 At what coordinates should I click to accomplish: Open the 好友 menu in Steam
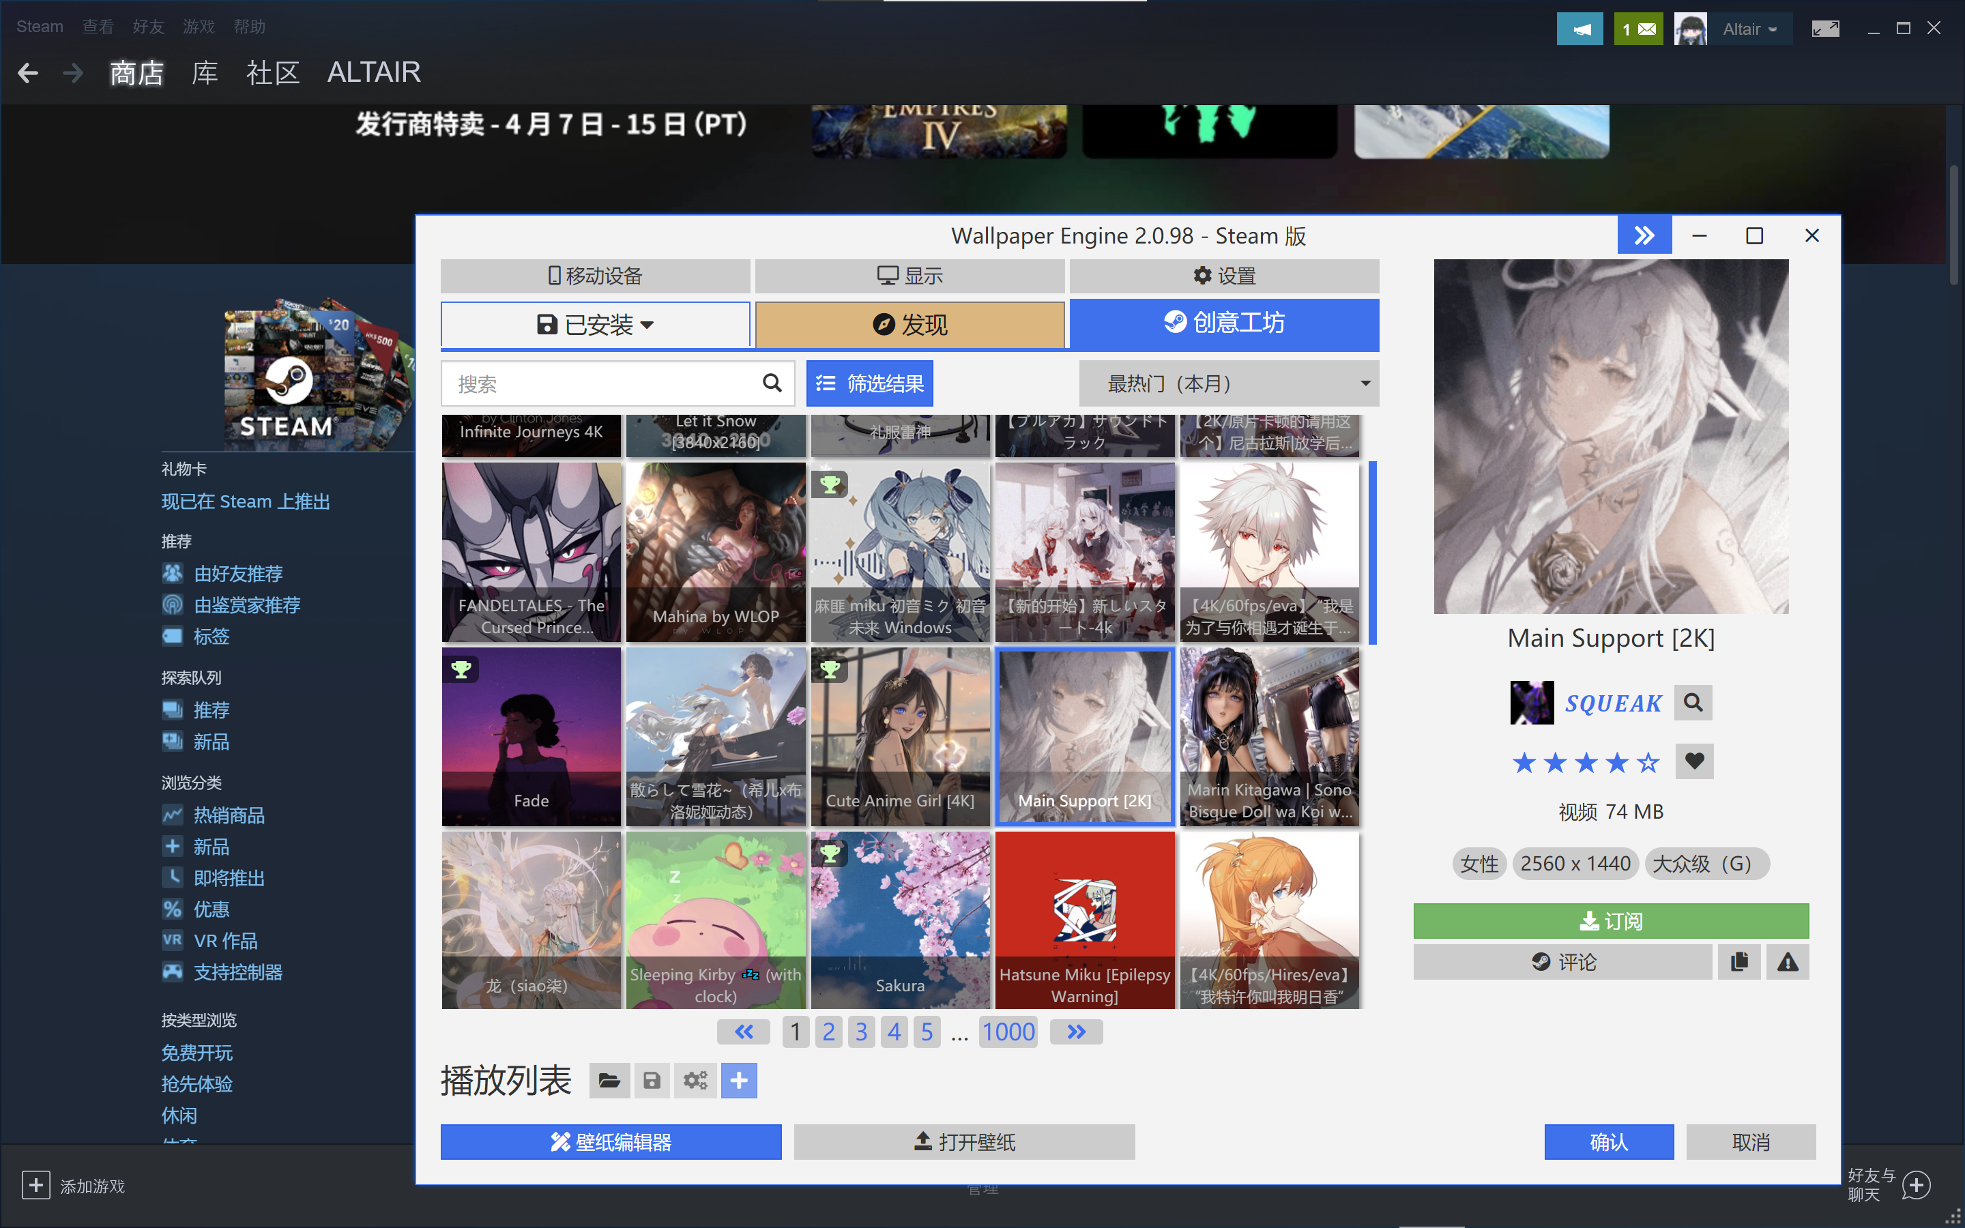[149, 27]
